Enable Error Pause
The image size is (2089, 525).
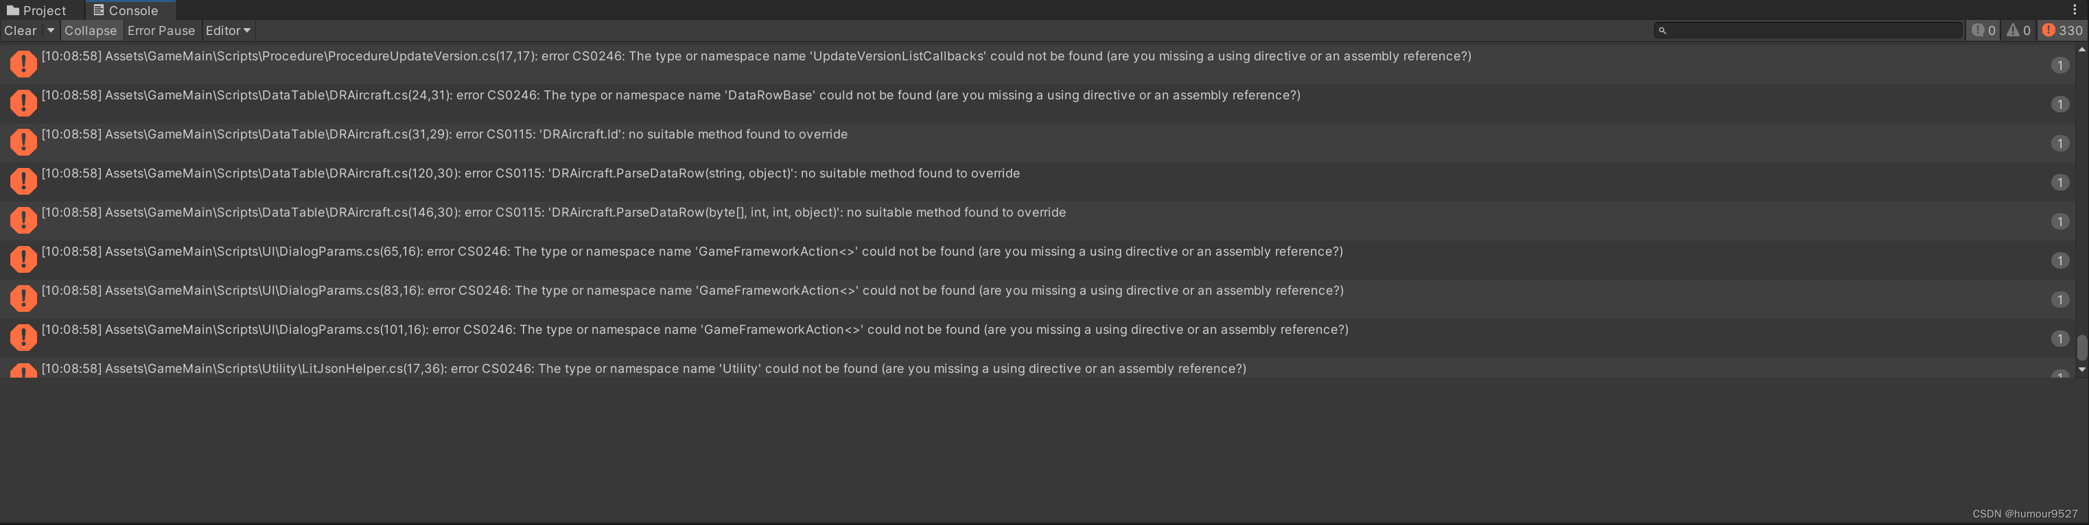(161, 31)
